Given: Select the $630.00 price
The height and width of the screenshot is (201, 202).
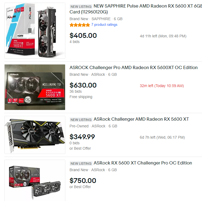Looking at the screenshot, I should click(x=83, y=85).
